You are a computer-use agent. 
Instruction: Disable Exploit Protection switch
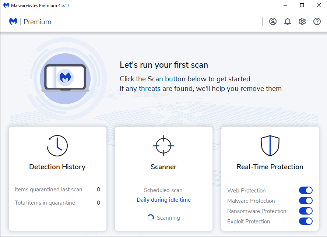[306, 221]
